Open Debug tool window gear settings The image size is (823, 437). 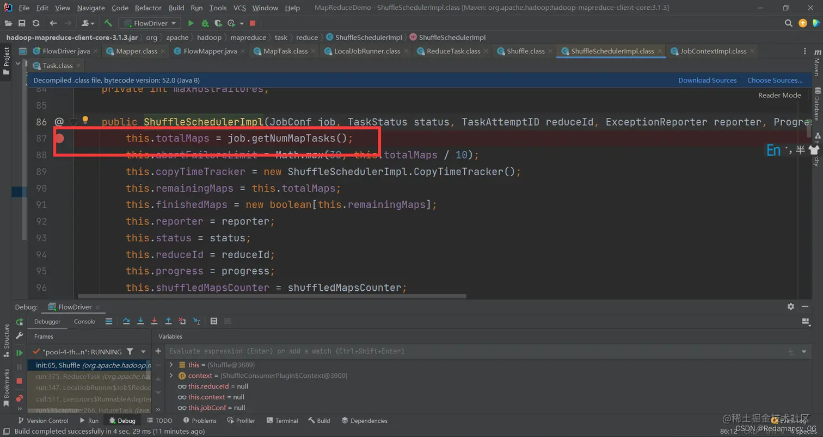coord(791,307)
